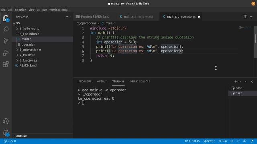Select the second bash terminal

243,93
